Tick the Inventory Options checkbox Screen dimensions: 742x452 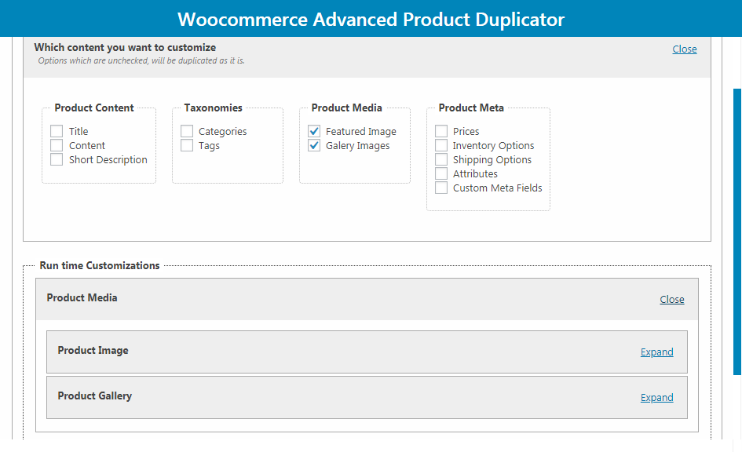(x=441, y=145)
